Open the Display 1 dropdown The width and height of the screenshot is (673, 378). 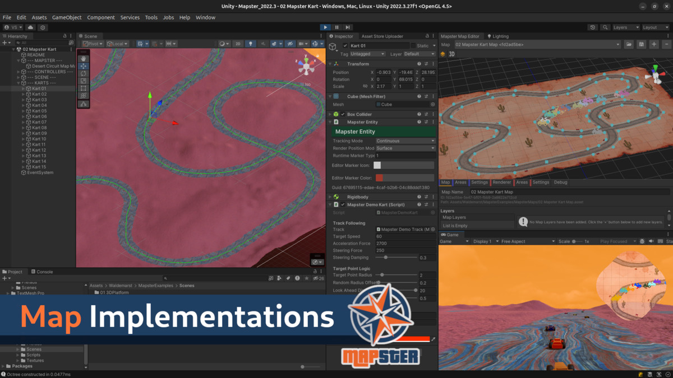click(x=485, y=241)
